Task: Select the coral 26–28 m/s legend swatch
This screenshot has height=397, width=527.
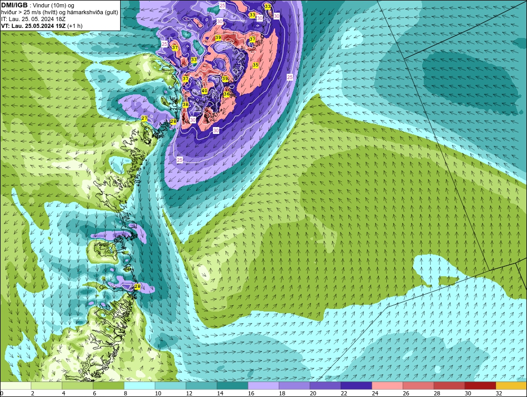Action: [x=418, y=385]
